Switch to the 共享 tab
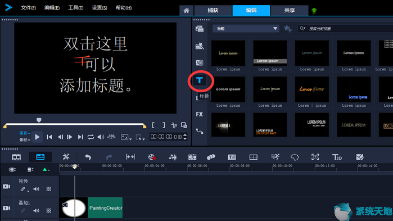The height and width of the screenshot is (221, 393). point(290,11)
